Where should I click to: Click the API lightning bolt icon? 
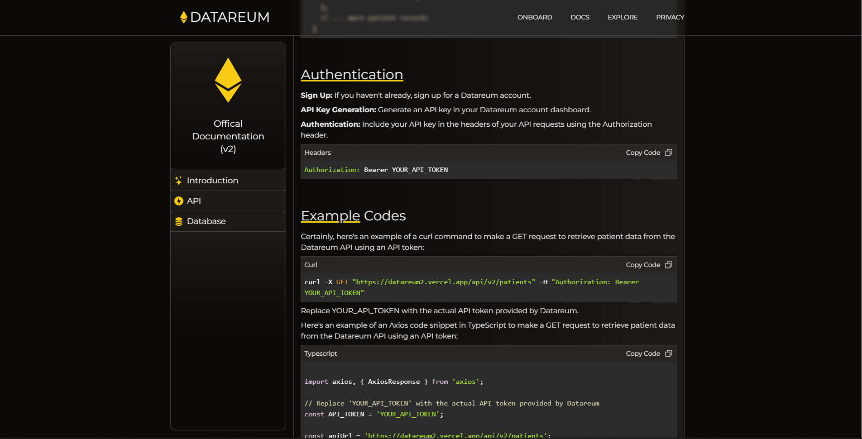(179, 201)
